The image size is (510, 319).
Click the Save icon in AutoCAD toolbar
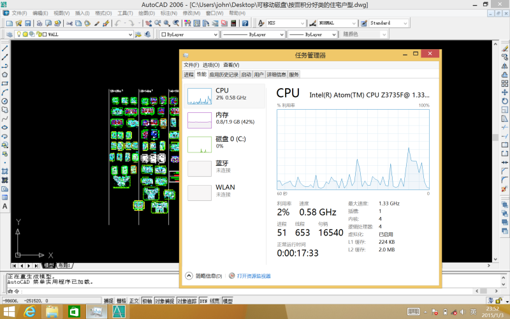pos(27,23)
